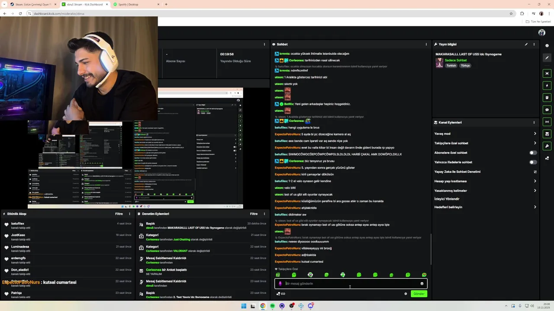554x311 pixels.
Task: Click username Luminadesa in Etkinlik Akışı
Action: pos(20,247)
